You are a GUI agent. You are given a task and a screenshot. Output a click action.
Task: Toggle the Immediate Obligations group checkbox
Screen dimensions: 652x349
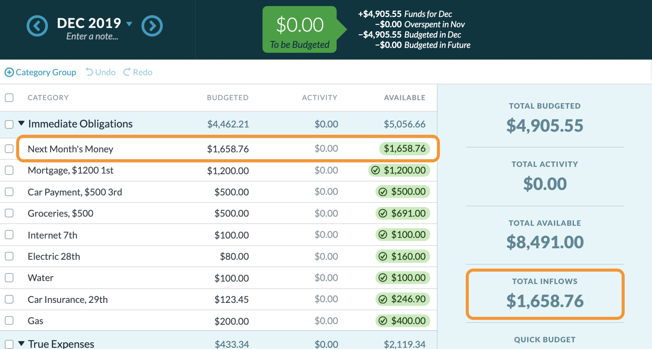[x=10, y=124]
